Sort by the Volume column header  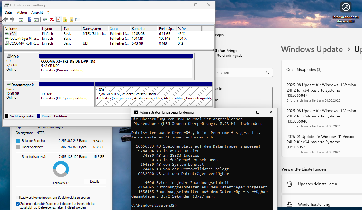22,28
